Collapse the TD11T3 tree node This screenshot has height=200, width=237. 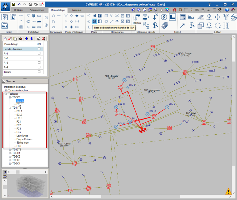[10, 107]
